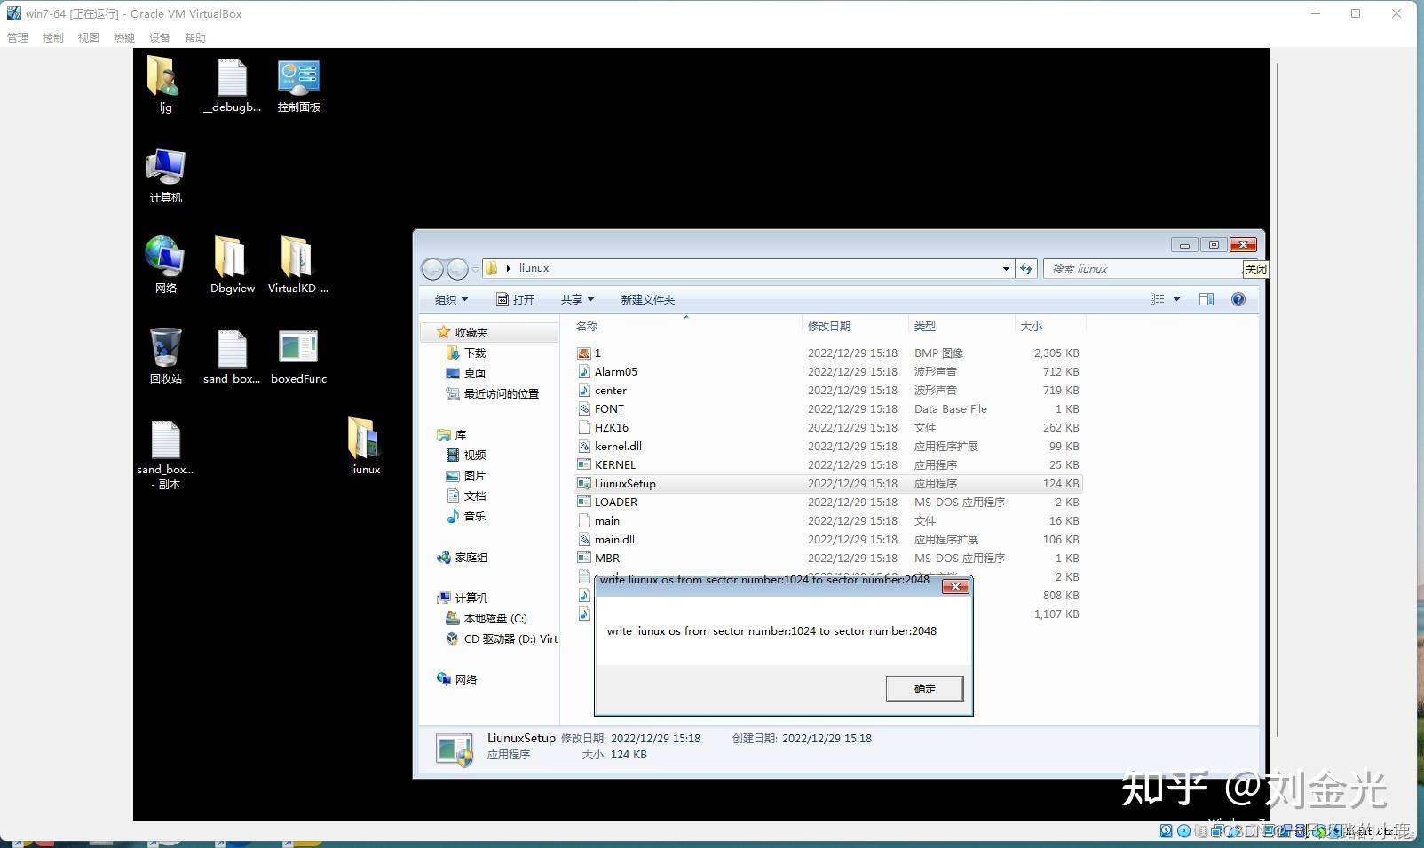Select CD 驱动器 (D:) in navigation pane

pyautogui.click(x=502, y=638)
